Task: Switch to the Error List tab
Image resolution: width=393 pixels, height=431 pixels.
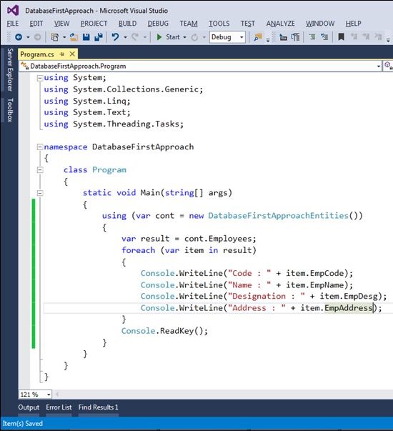Action: (59, 407)
